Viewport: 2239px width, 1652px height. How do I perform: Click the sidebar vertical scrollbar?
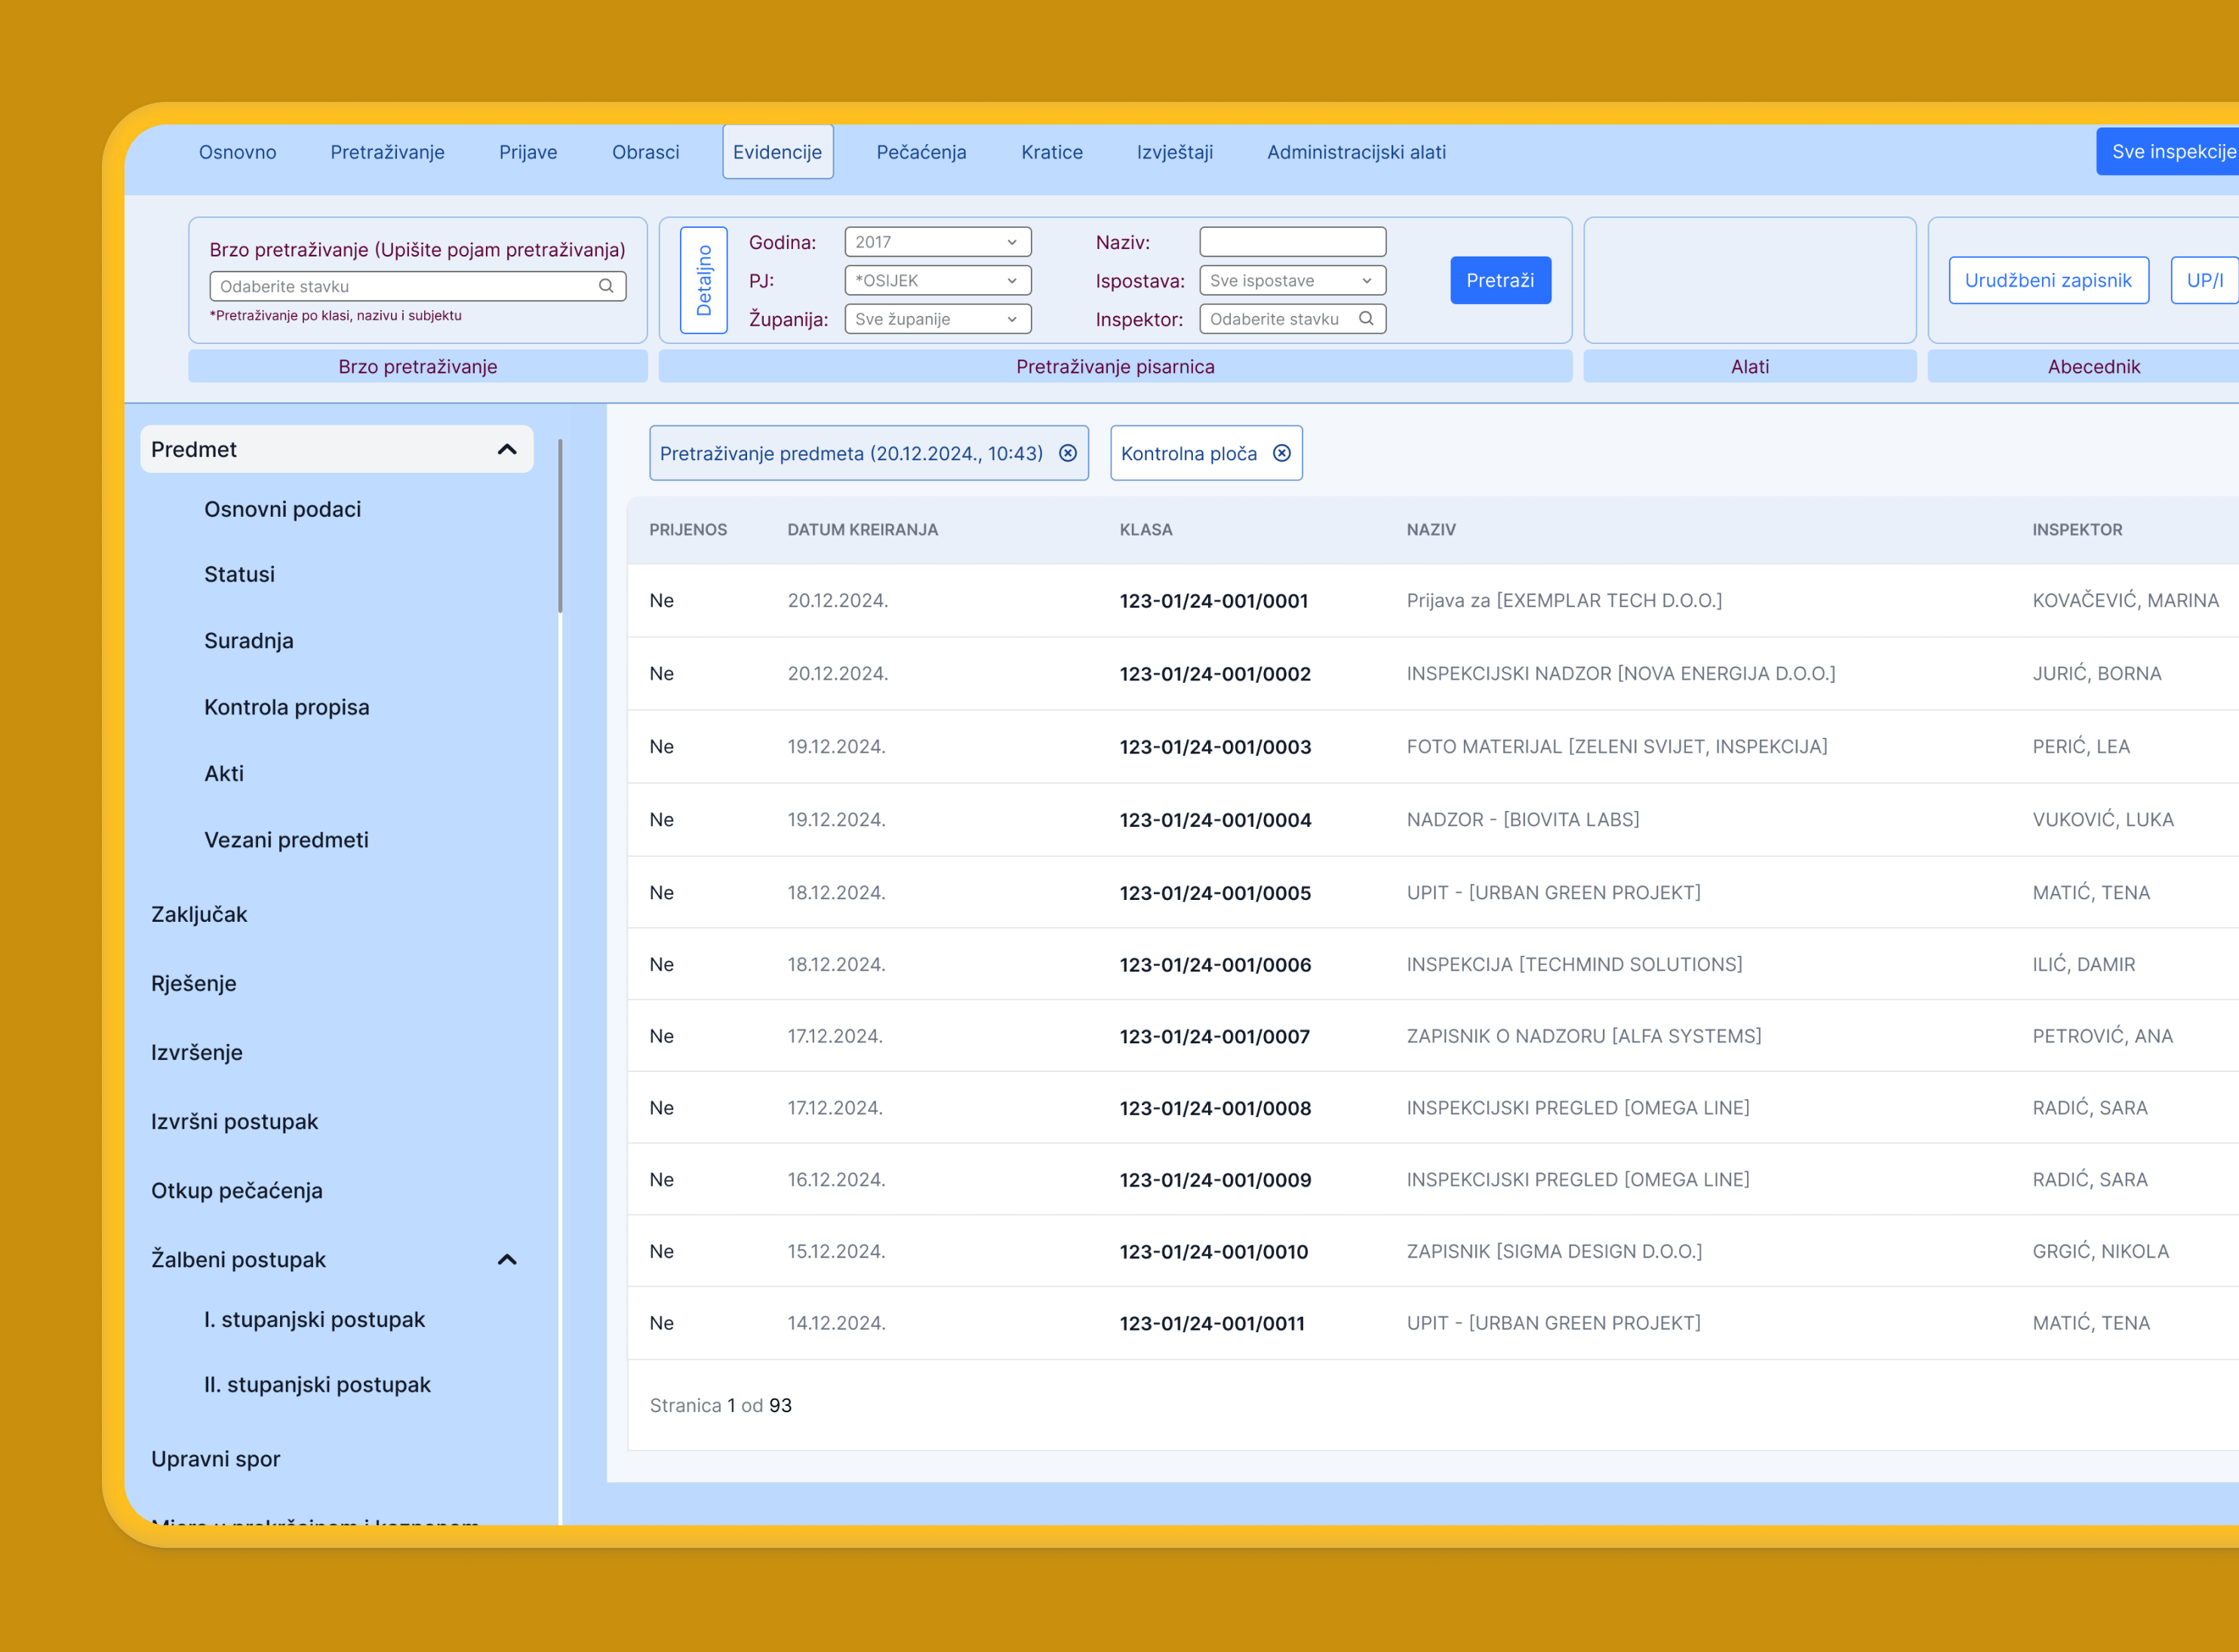coord(560,526)
